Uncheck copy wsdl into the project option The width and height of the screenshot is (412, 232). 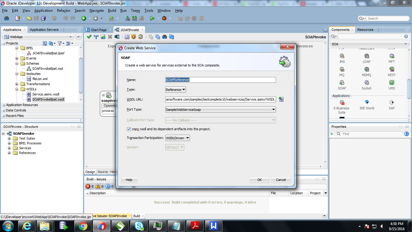[x=129, y=129]
